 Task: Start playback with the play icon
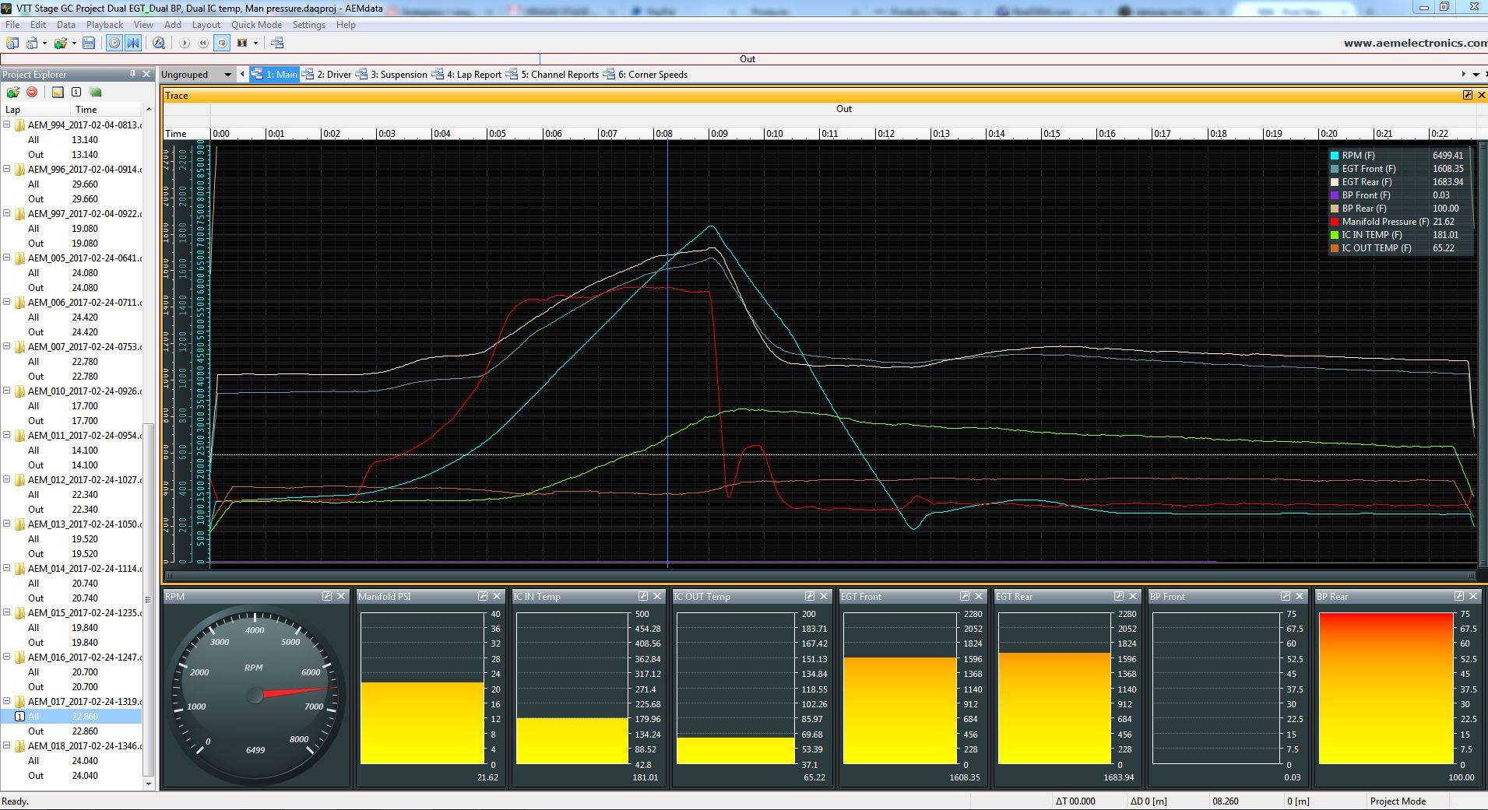[x=185, y=44]
